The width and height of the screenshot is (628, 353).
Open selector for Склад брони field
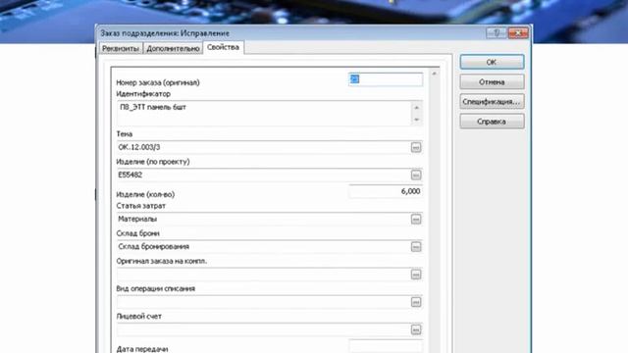click(416, 246)
